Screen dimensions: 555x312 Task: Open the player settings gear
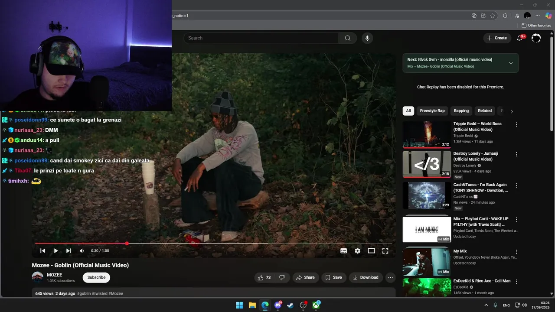point(357,250)
